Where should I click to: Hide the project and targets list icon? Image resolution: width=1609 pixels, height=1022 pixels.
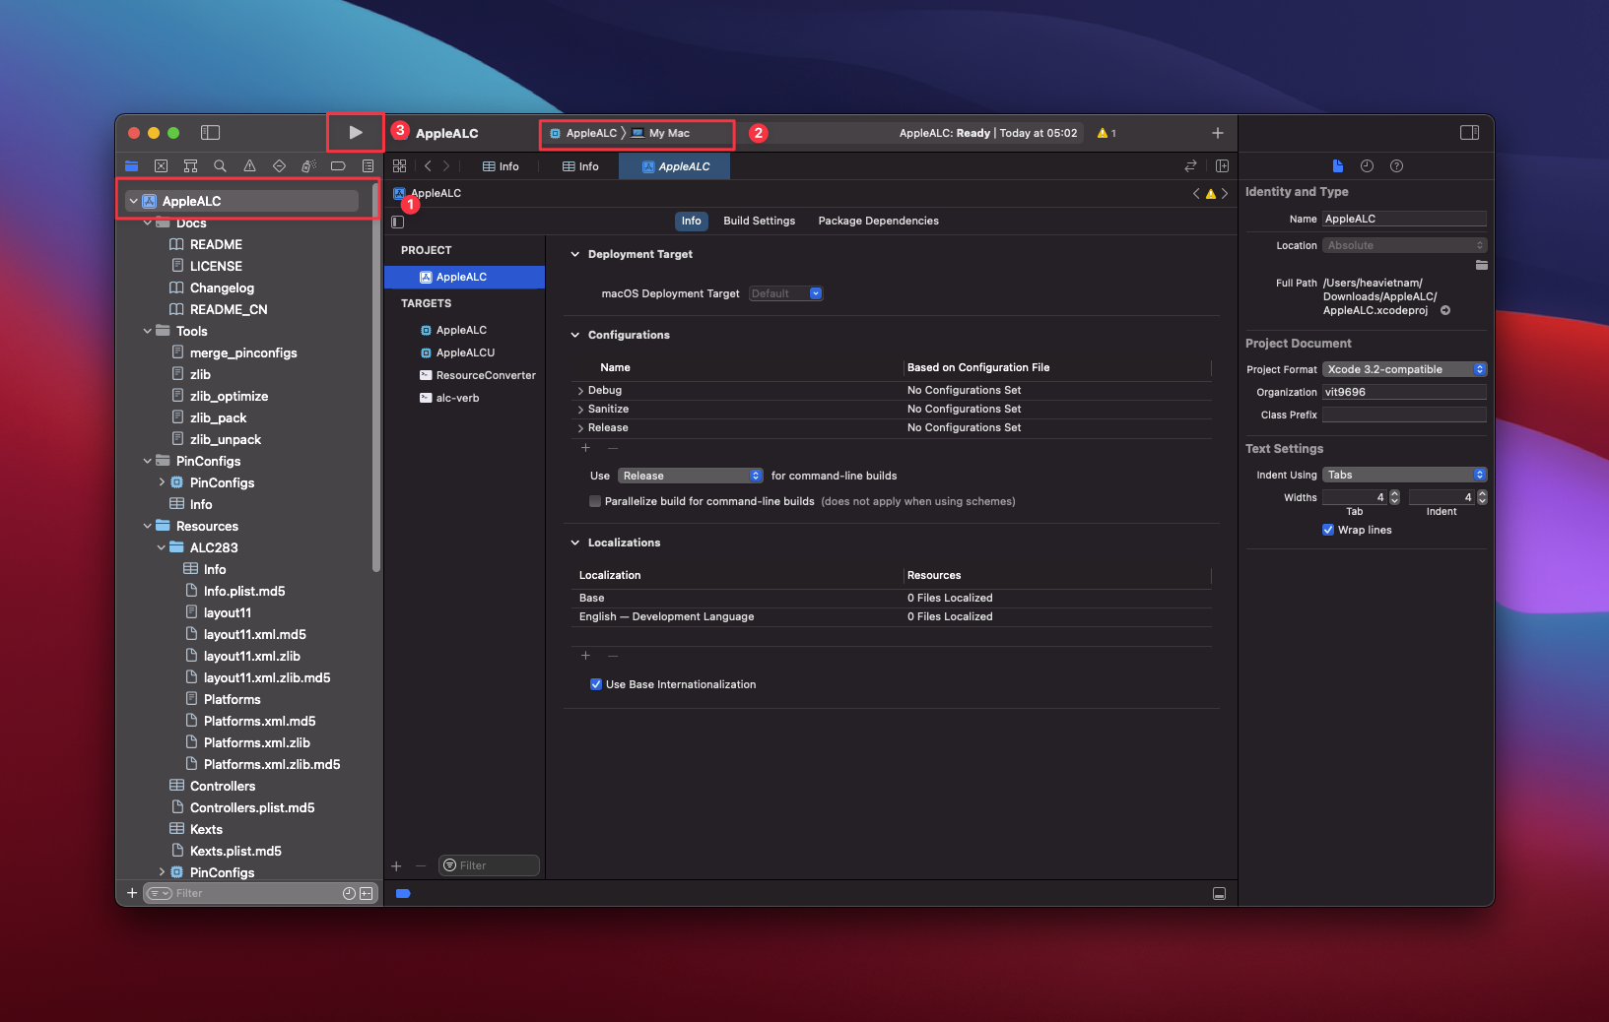pyautogui.click(x=397, y=222)
